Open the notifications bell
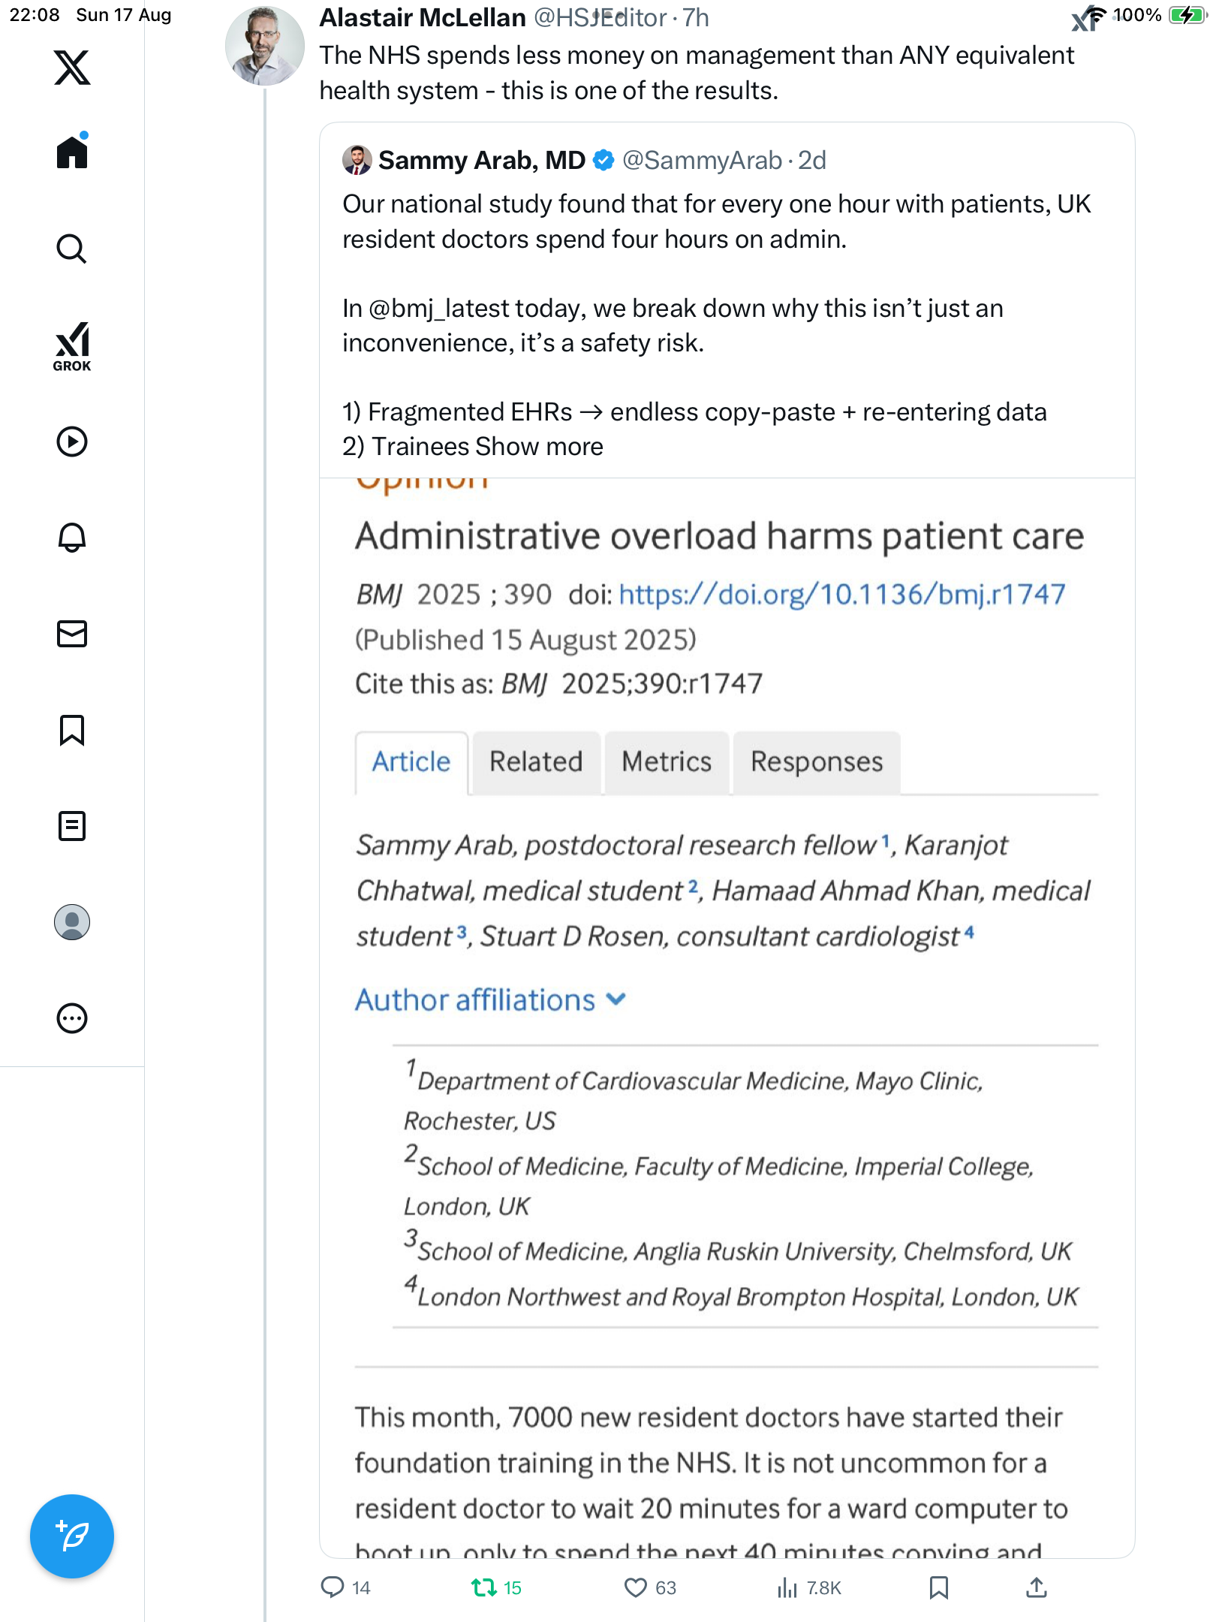This screenshot has width=1216, height=1622. (x=72, y=538)
